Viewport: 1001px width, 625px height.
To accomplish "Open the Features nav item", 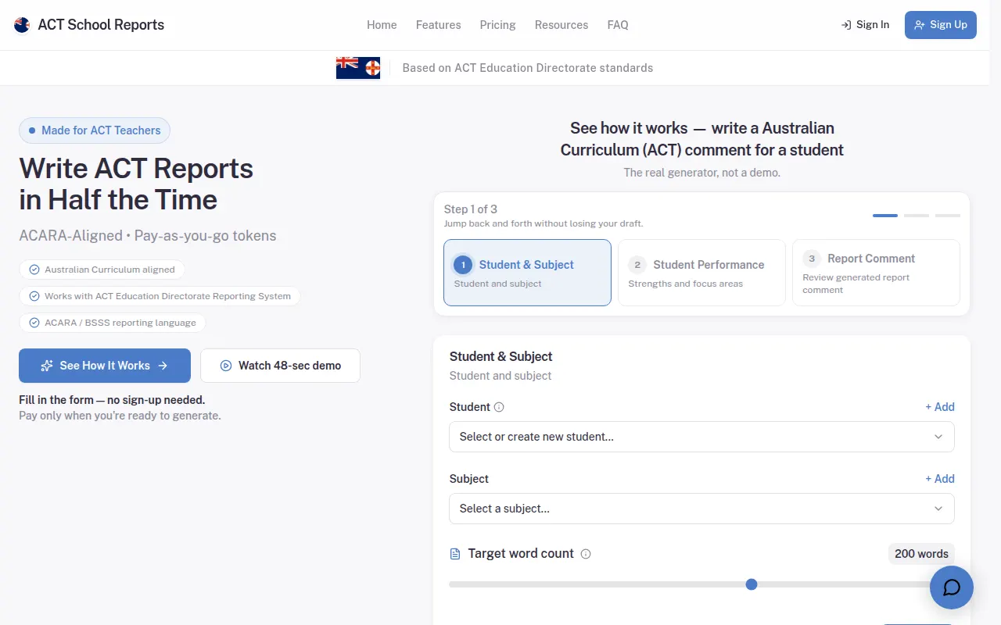I will 439,25.
